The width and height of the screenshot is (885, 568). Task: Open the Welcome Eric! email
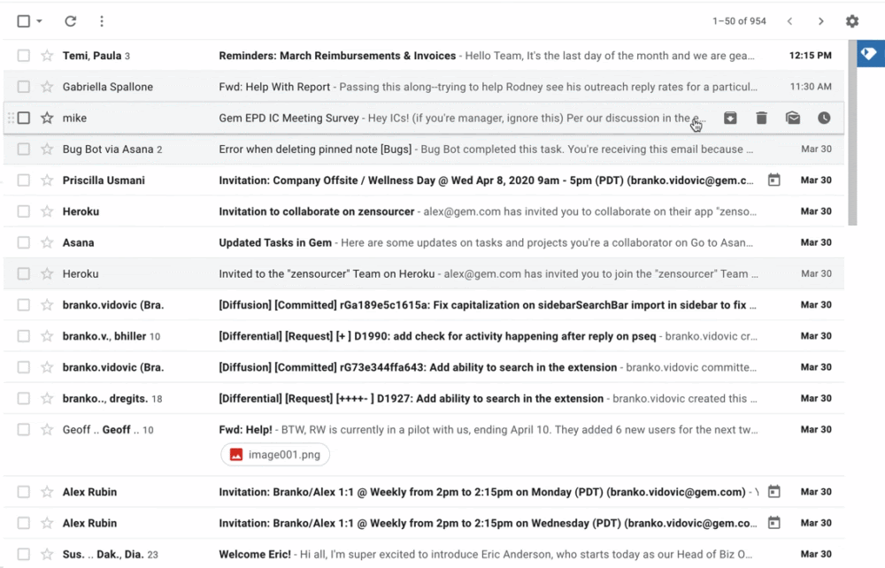click(442, 555)
